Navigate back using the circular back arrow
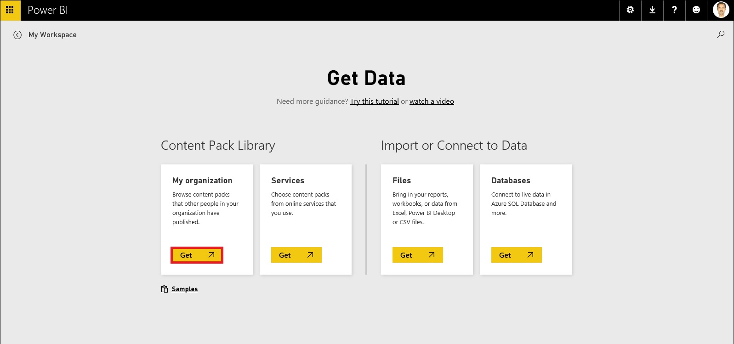This screenshot has height=344, width=734. [17, 34]
